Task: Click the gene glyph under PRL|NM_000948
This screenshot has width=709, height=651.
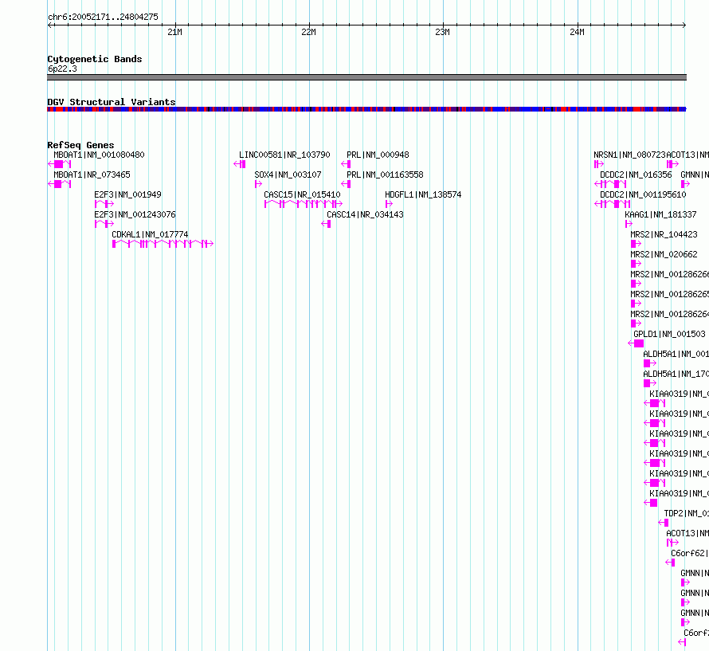Action: (x=346, y=164)
